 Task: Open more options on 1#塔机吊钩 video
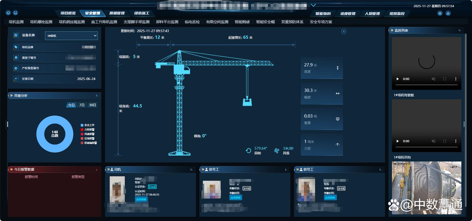(x=456, y=141)
